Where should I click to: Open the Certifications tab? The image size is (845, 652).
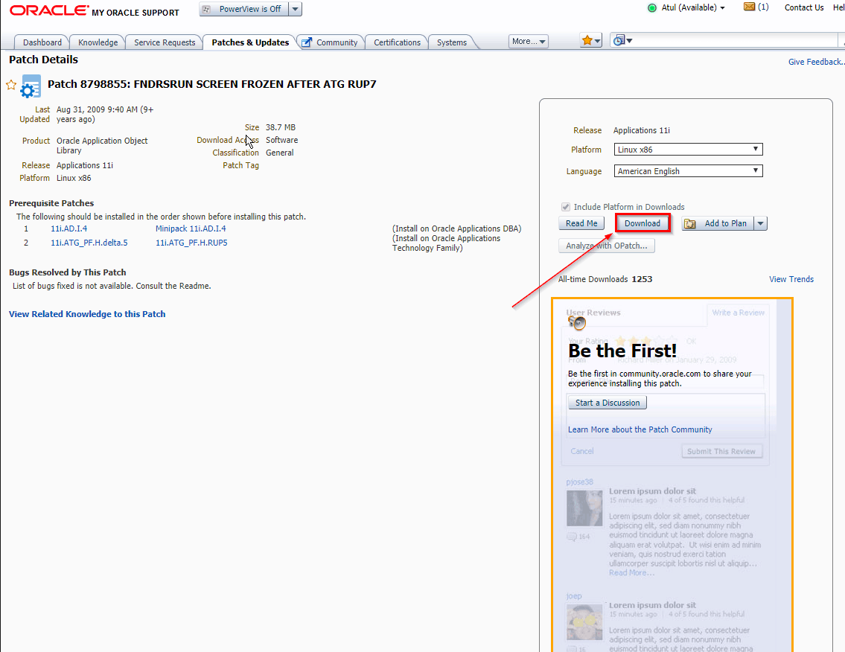pyautogui.click(x=397, y=42)
